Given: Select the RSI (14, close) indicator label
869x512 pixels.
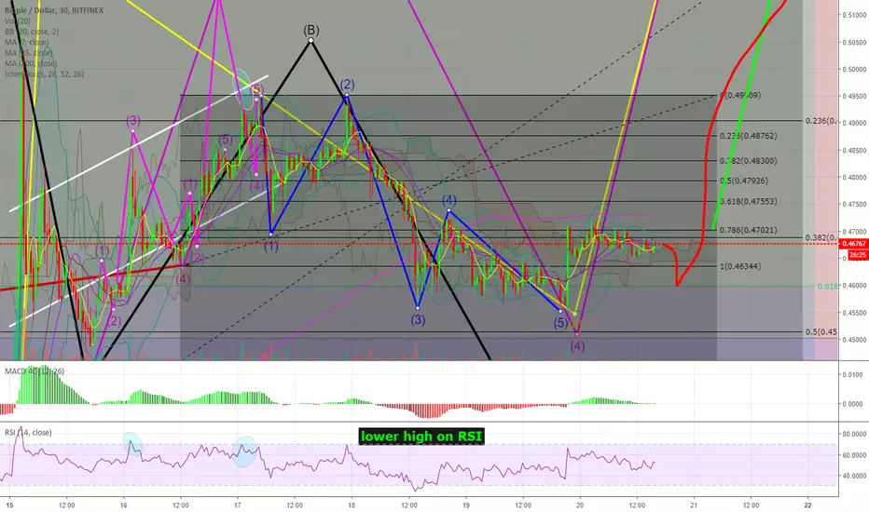Looking at the screenshot, I should (28, 432).
